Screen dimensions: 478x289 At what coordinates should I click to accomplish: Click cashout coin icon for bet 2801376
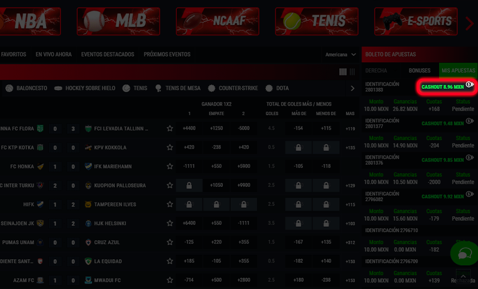[x=470, y=158]
